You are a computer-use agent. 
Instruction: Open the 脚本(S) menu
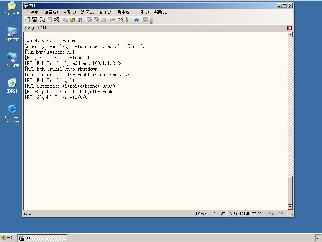124,12
